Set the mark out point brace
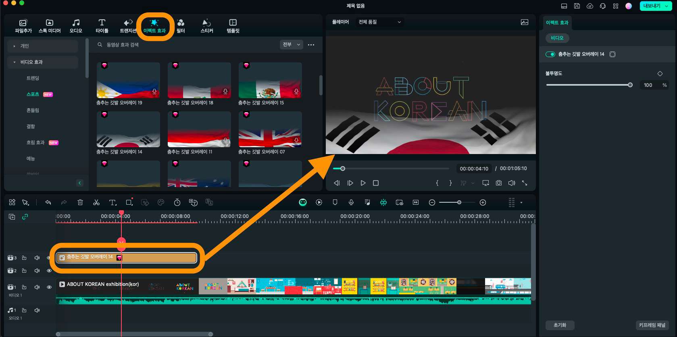 pyautogui.click(x=450, y=183)
